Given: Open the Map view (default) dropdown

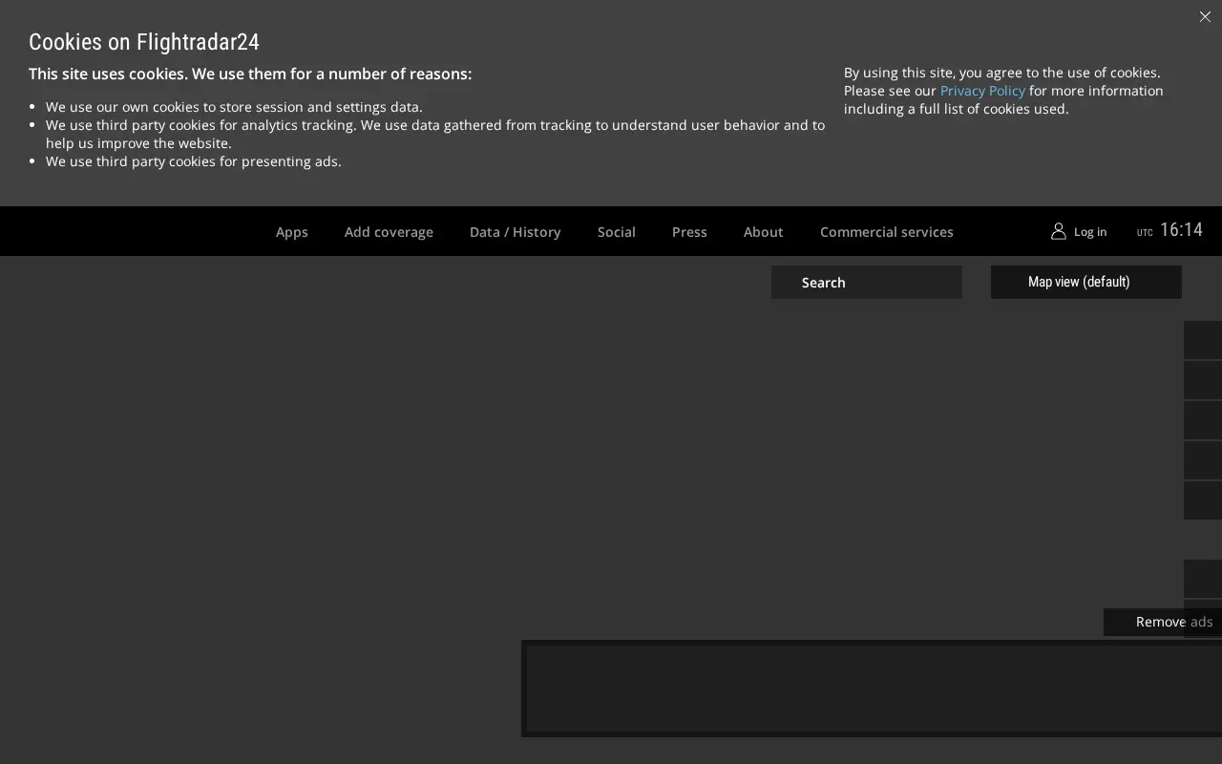Looking at the screenshot, I should click(x=1086, y=283).
